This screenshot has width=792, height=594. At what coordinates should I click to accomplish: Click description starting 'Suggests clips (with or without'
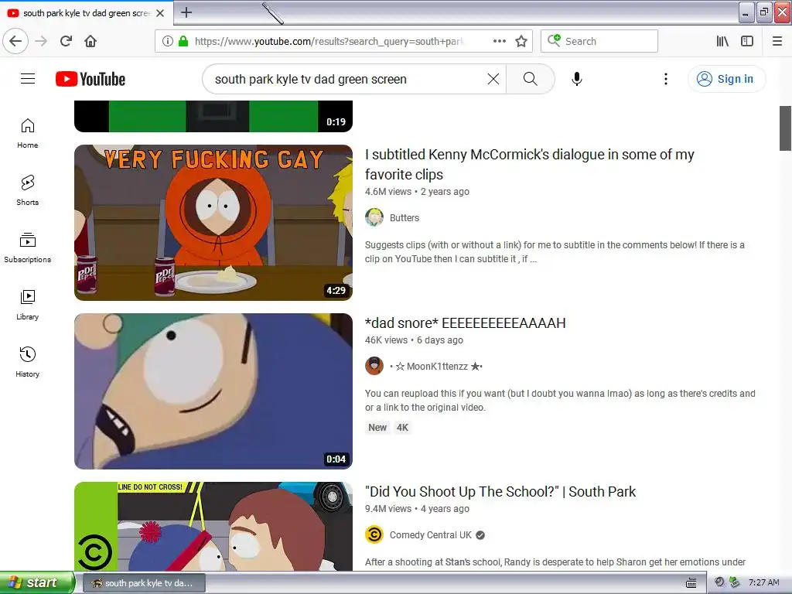555,251
